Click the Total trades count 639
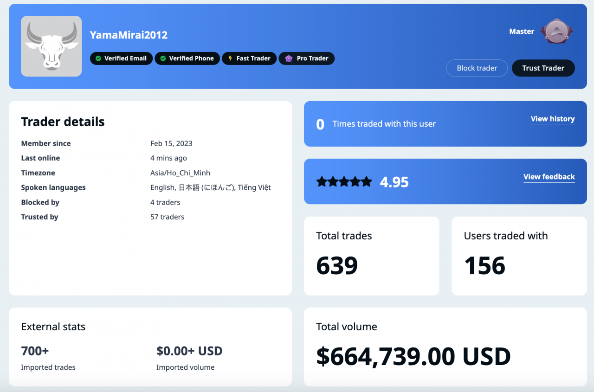Viewport: 594px width, 392px height. pos(337,265)
